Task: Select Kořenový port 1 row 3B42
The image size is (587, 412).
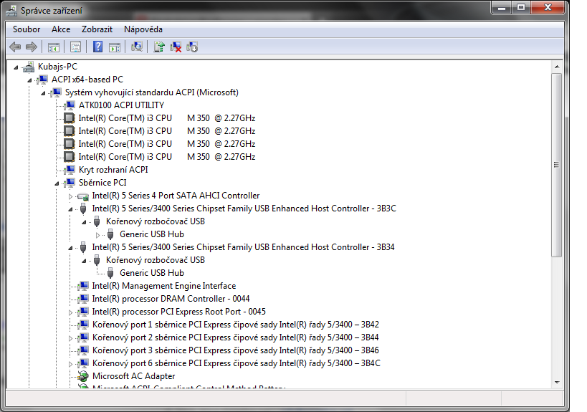Action: pos(236,325)
